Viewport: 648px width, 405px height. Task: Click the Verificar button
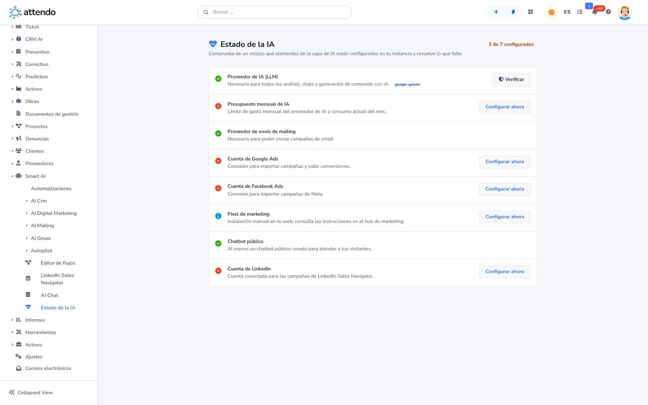click(511, 80)
